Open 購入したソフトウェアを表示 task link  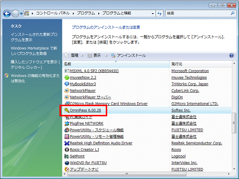coord(35,64)
